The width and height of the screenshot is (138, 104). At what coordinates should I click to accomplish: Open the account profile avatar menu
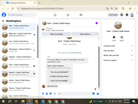pos(132,15)
